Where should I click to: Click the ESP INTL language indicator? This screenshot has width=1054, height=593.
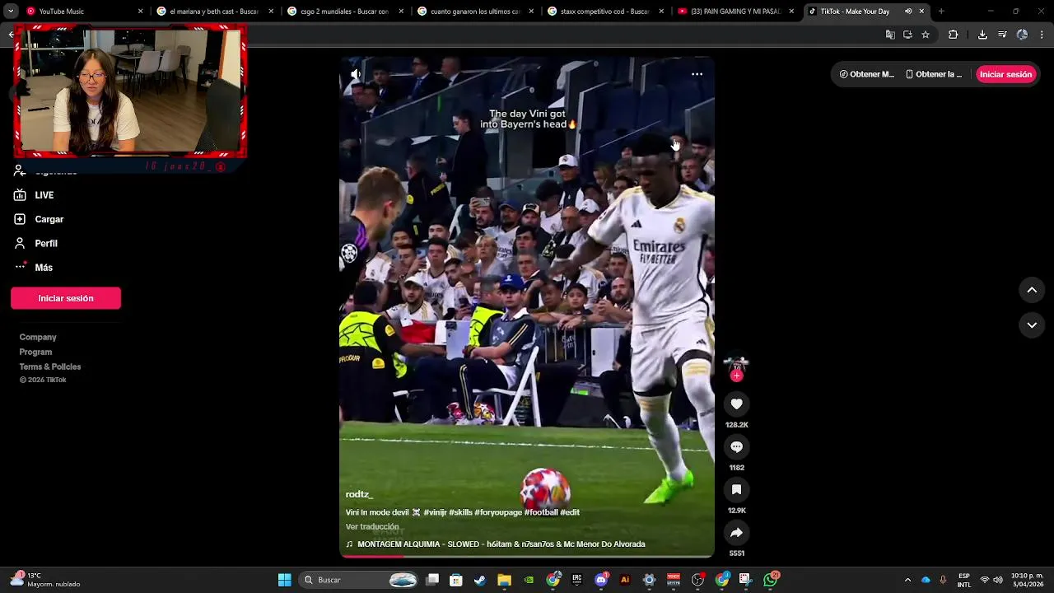coord(963,580)
